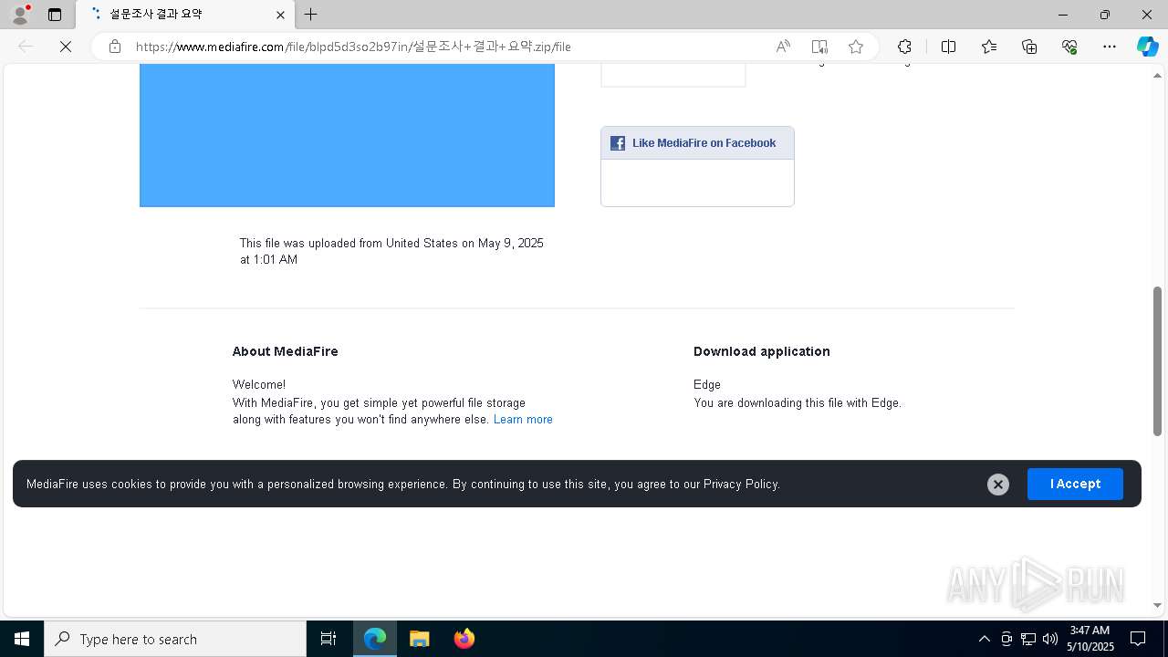This screenshot has height=657, width=1168.
Task: Toggle Split screen view
Action: pyautogui.click(x=948, y=47)
